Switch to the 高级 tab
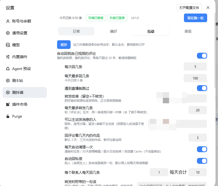218x186 pixels. [188, 31]
